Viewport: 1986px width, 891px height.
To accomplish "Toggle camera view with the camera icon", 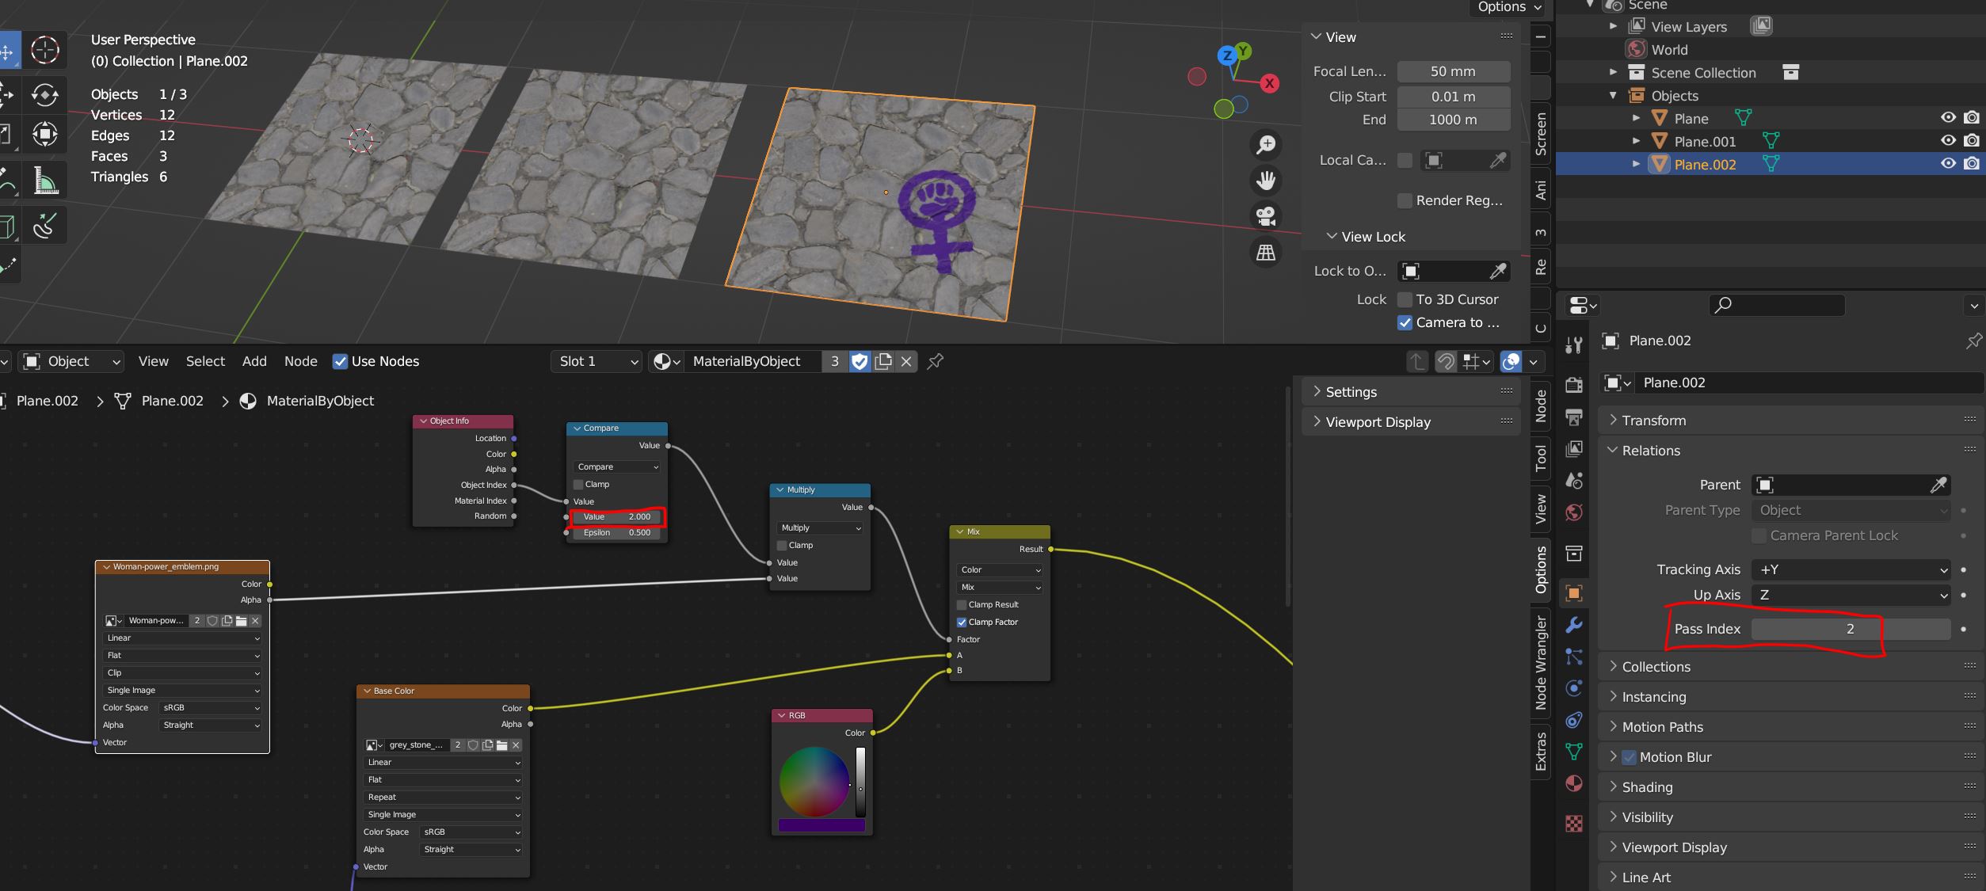I will (x=1266, y=216).
